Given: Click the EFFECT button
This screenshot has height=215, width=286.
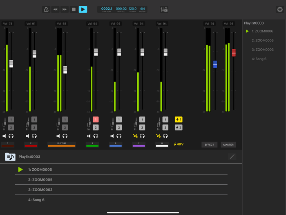Looking at the screenshot, I should tap(209, 145).
